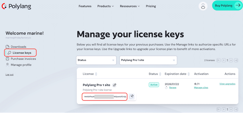Click the Activation column header
The height and width of the screenshot is (113, 243).
pyautogui.click(x=201, y=74)
